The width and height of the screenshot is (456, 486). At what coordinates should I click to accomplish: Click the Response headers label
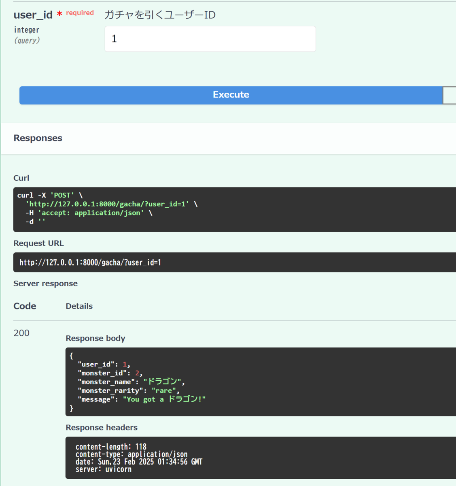(102, 428)
